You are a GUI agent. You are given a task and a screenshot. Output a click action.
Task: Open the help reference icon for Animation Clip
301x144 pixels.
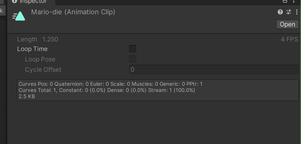(280, 12)
